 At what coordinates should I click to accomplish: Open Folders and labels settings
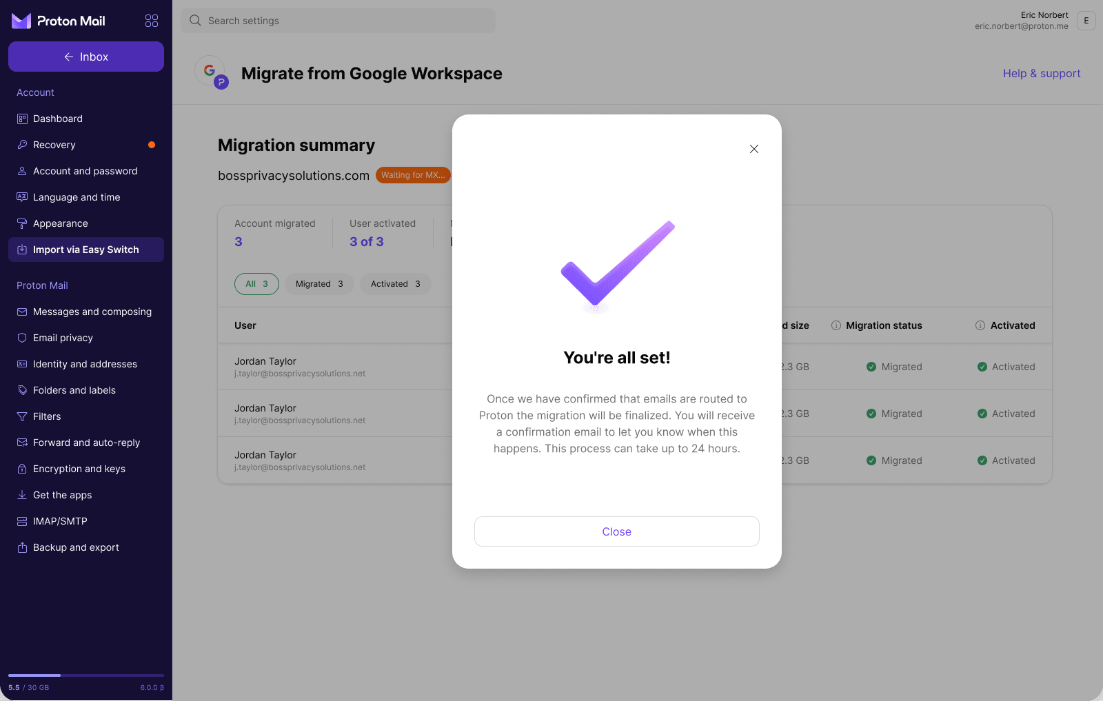86,390
